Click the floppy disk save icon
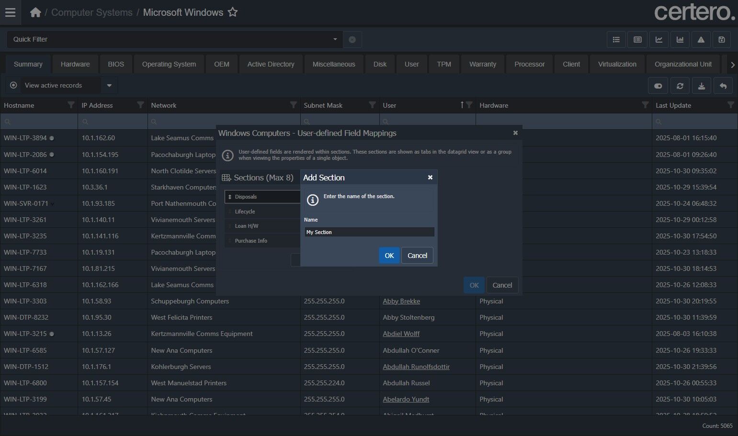The image size is (738, 436). [x=722, y=40]
